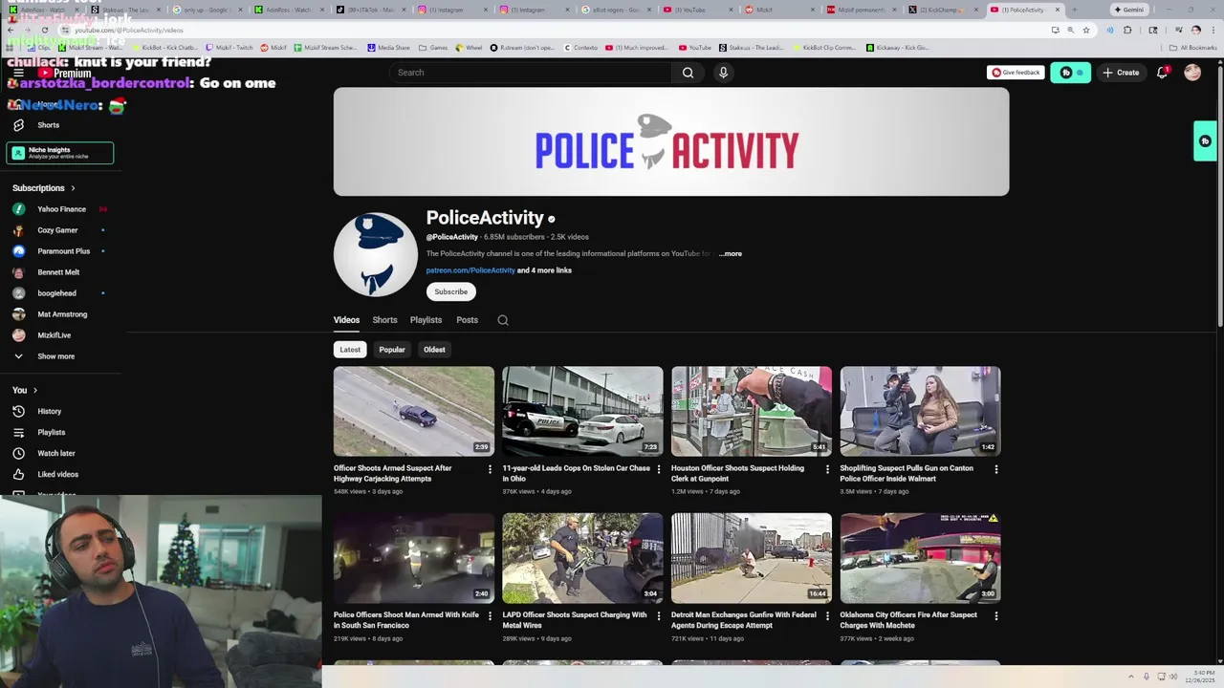Expand the You section chevron
1224x688 pixels.
[35, 390]
